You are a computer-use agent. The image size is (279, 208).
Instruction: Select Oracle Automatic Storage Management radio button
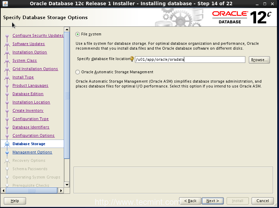78,72
